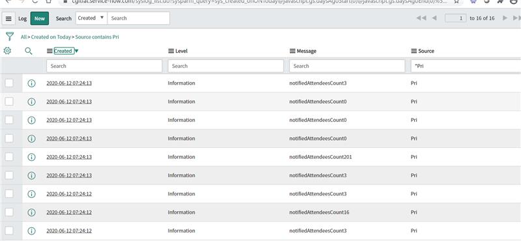Image resolution: width=521 pixels, height=241 pixels.
Task: Select checkbox for notifiedAttendeesCount201 row
Action: [x=9, y=157]
